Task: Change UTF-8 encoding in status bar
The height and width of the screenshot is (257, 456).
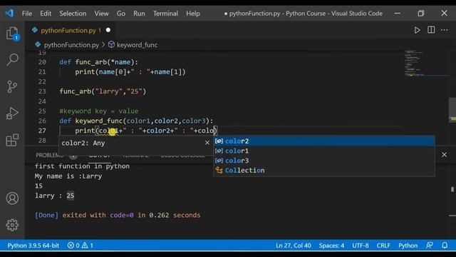Action: coord(361,246)
